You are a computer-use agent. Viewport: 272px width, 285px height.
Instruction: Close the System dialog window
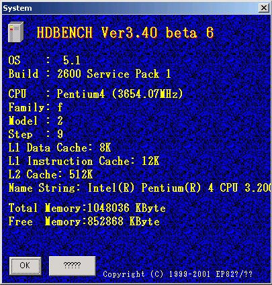point(264,8)
